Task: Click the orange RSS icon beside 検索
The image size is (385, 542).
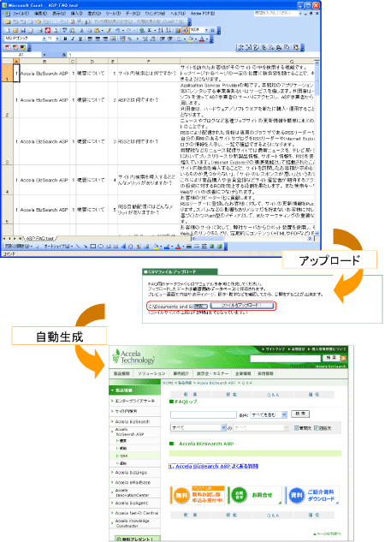Action: point(343,358)
